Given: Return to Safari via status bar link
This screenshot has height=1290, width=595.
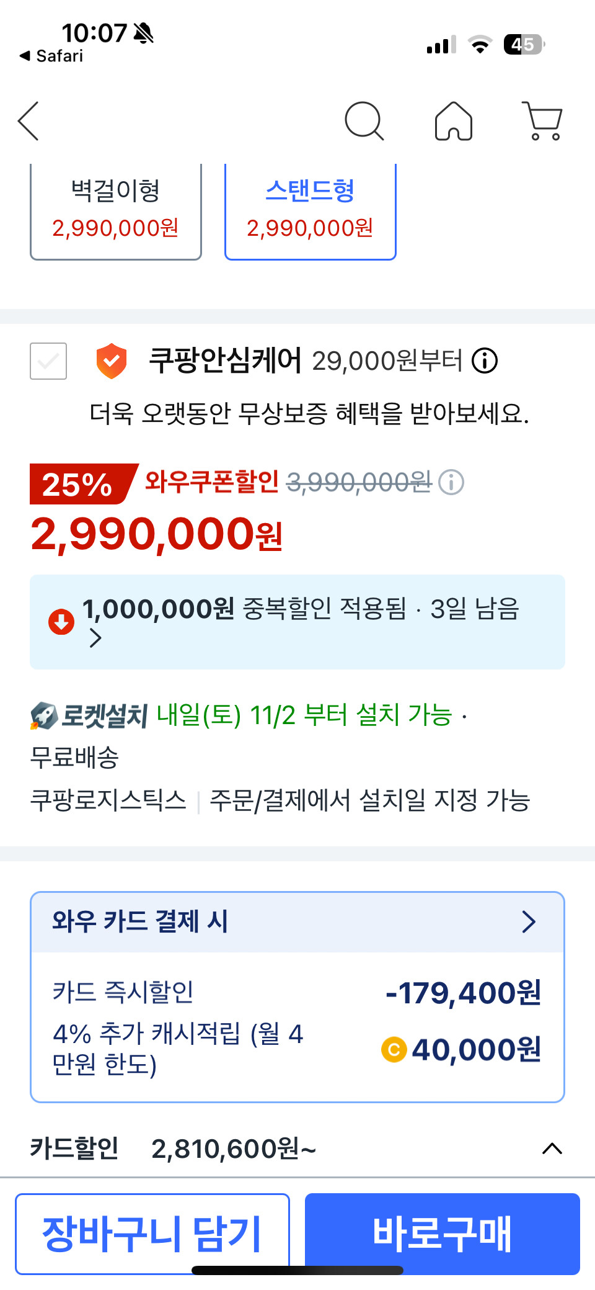Looking at the screenshot, I should point(52,56).
